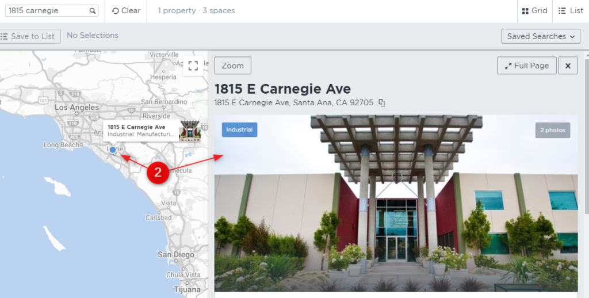Open the Saved Searches dropdown
Screen dimensions: 589x298
point(541,36)
